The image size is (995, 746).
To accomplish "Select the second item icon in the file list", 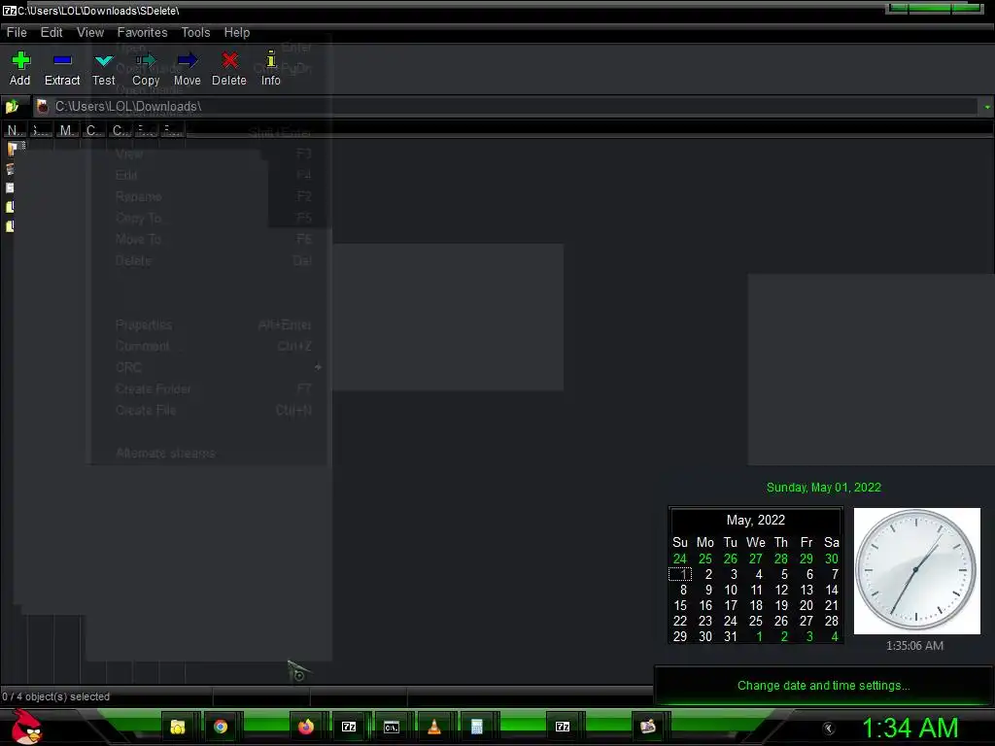I will pos(10,169).
